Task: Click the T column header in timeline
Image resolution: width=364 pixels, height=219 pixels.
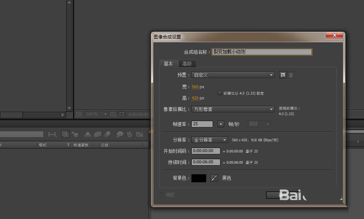Action: [x=68, y=145]
